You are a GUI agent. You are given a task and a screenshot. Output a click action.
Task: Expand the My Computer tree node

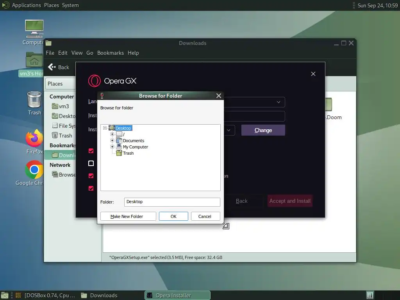click(112, 147)
